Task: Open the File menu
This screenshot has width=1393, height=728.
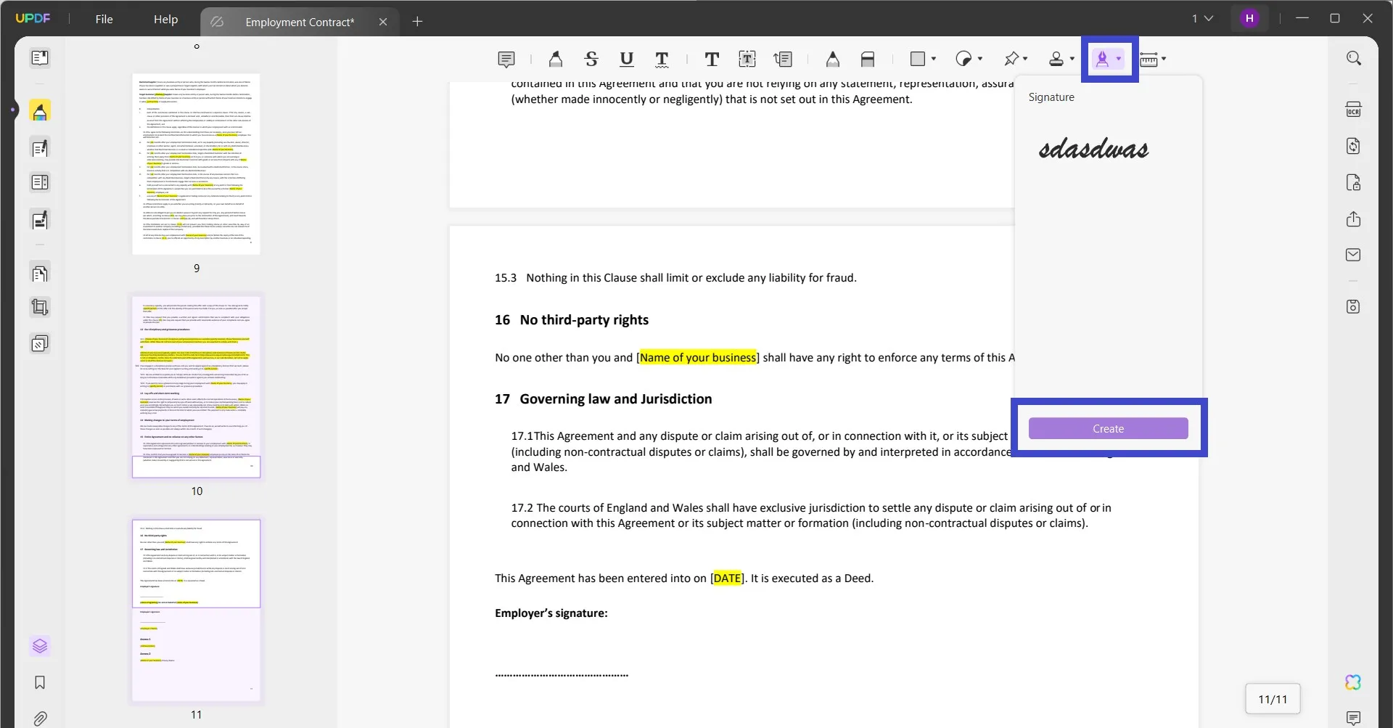Action: pos(104,19)
